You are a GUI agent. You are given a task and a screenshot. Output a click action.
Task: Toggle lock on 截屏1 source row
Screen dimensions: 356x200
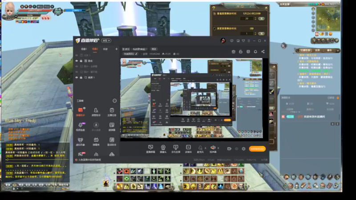click(x=81, y=77)
